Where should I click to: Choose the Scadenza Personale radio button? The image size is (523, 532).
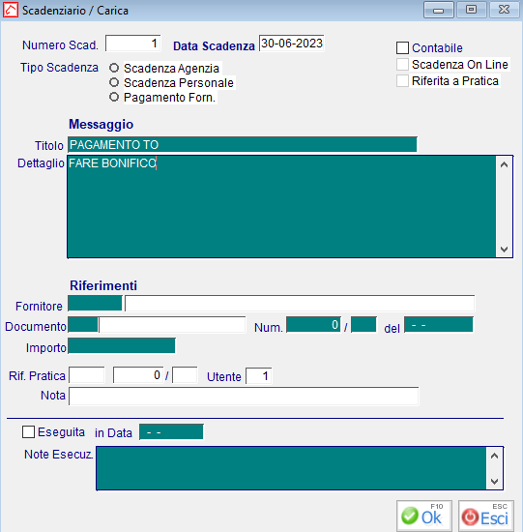114,82
